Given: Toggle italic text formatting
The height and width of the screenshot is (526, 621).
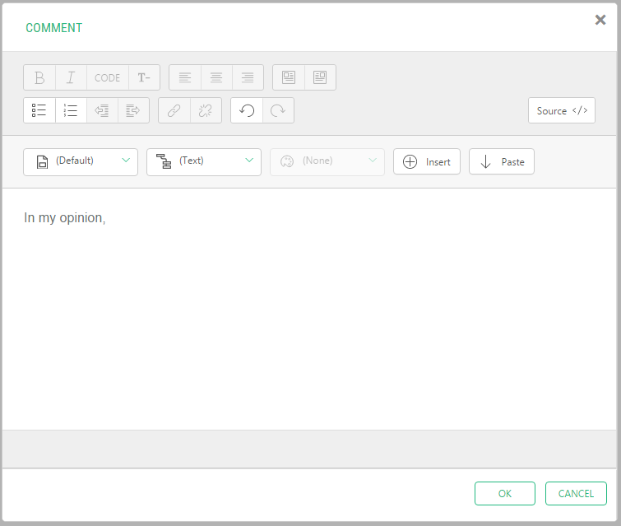Looking at the screenshot, I should click(71, 77).
